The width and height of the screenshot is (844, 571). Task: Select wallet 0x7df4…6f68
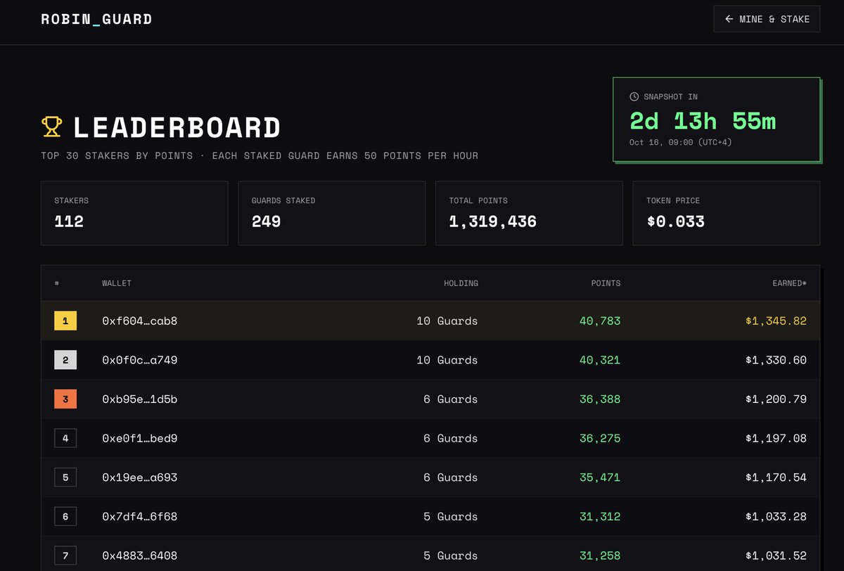pos(140,517)
